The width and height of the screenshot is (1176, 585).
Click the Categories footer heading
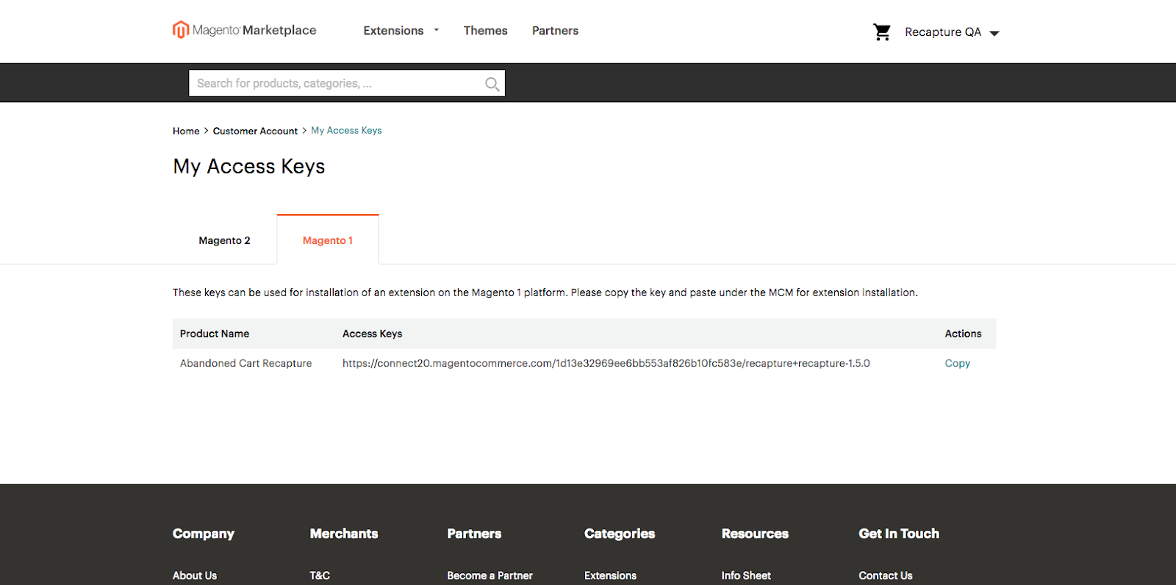point(620,534)
